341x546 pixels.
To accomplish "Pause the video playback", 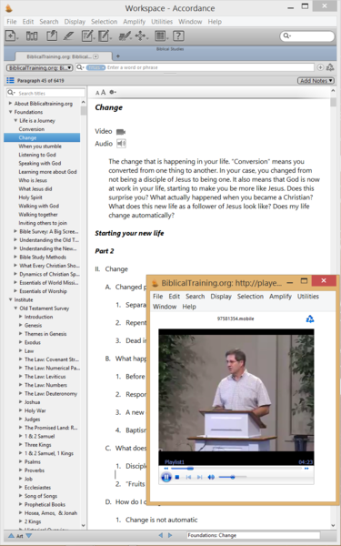I will [166, 477].
